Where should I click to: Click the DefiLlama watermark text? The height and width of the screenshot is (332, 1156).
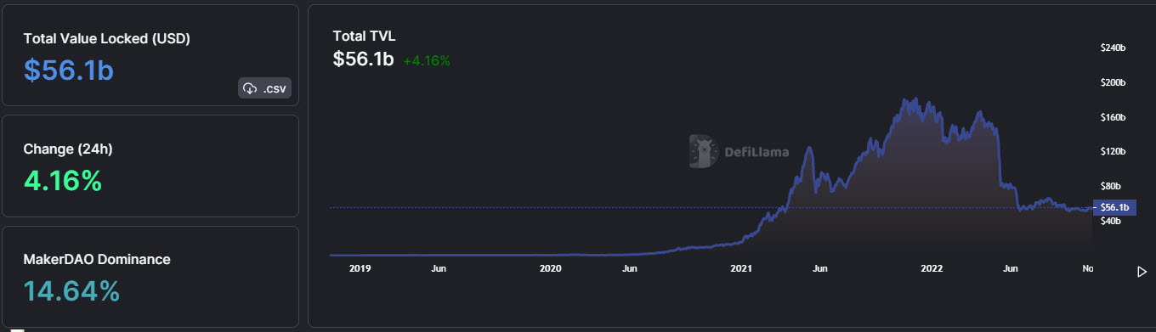[x=756, y=153]
